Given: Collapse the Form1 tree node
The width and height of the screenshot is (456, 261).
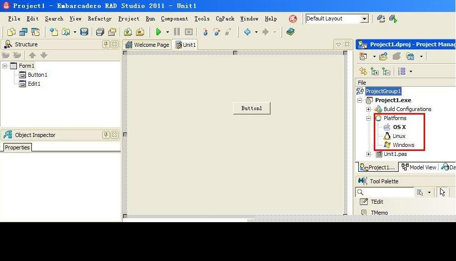Looking at the screenshot, I should tap(5, 66).
